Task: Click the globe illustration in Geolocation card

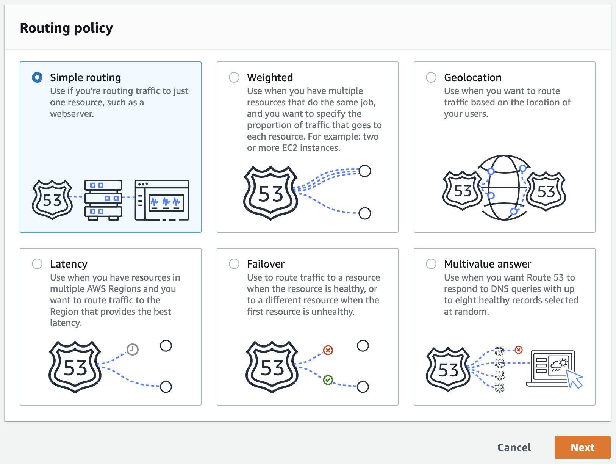Action: click(x=504, y=187)
